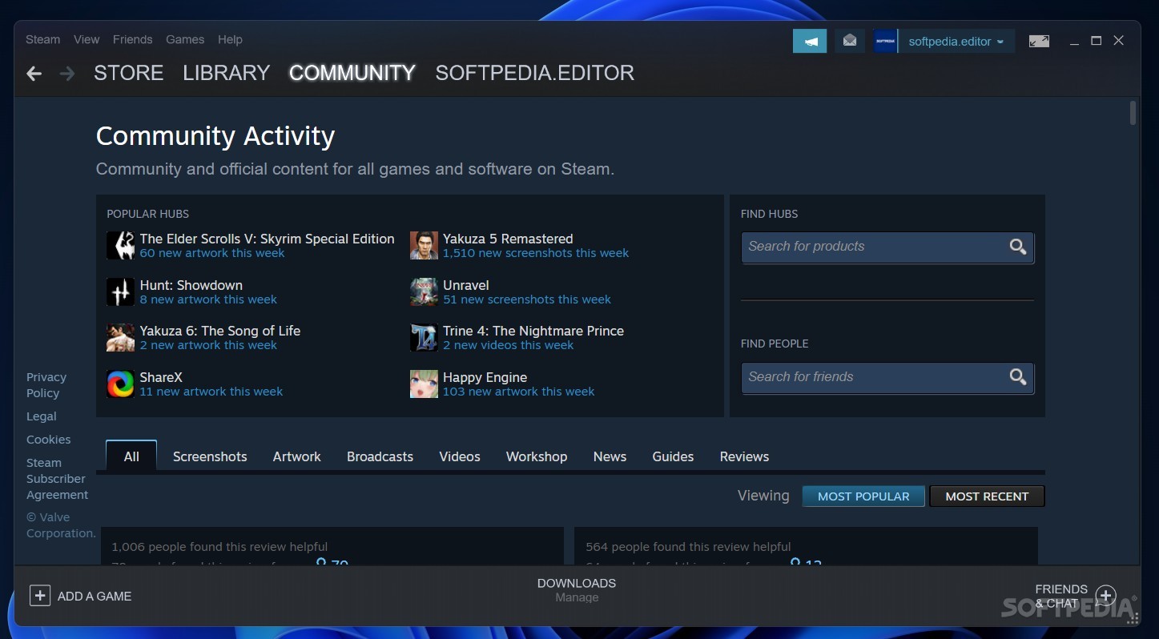Image resolution: width=1159 pixels, height=639 pixels.
Task: Click the page vertical scrollbar thumb
Action: [x=1133, y=113]
